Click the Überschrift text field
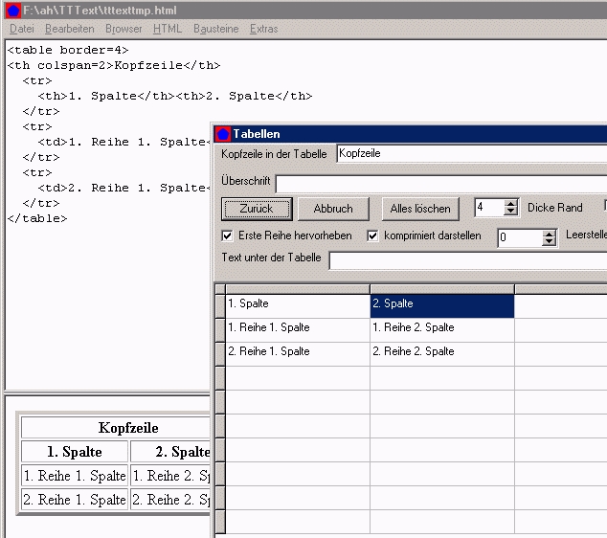Viewport: 607px width, 538px height. [x=440, y=182]
